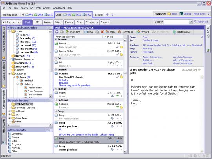Open the RE: Omea Reader reply link
Screen dimensions: 212x159
[172, 45]
